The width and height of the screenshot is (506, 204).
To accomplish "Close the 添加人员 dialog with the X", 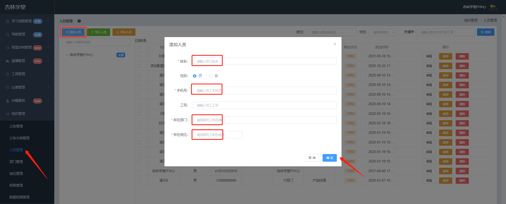I will coord(335,44).
